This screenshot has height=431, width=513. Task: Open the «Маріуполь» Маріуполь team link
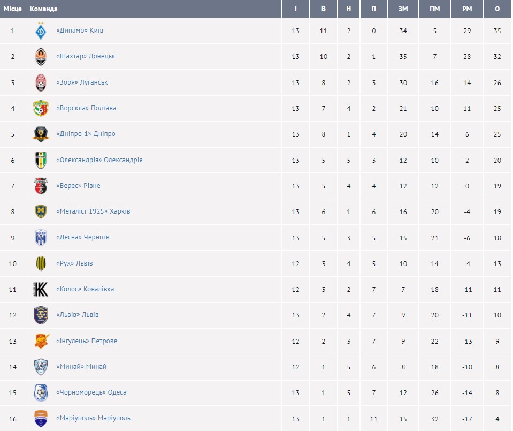point(93,418)
